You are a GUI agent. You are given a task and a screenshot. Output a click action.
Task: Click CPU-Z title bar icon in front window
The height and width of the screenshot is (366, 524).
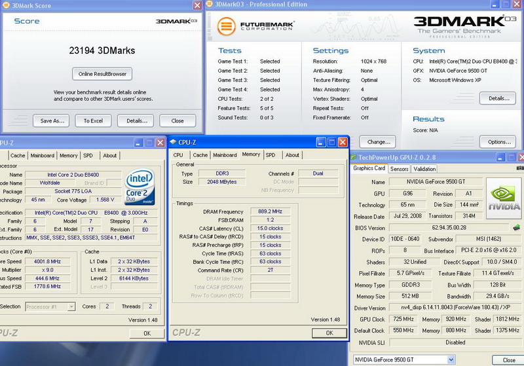click(173, 142)
